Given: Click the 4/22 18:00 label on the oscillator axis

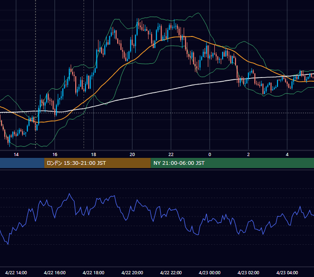Looking at the screenshot, I should pos(94,272).
